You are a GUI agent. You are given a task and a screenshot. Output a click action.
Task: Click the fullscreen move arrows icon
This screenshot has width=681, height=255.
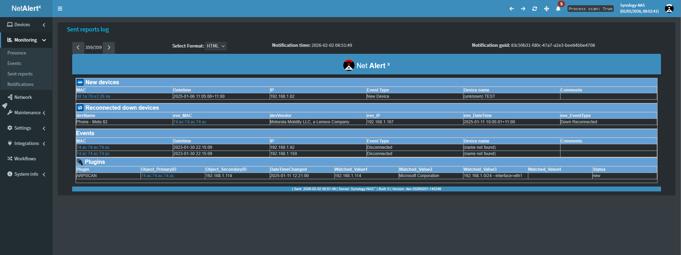coord(546,9)
